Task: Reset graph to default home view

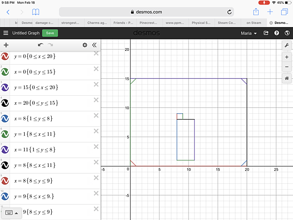Action: coord(287,78)
